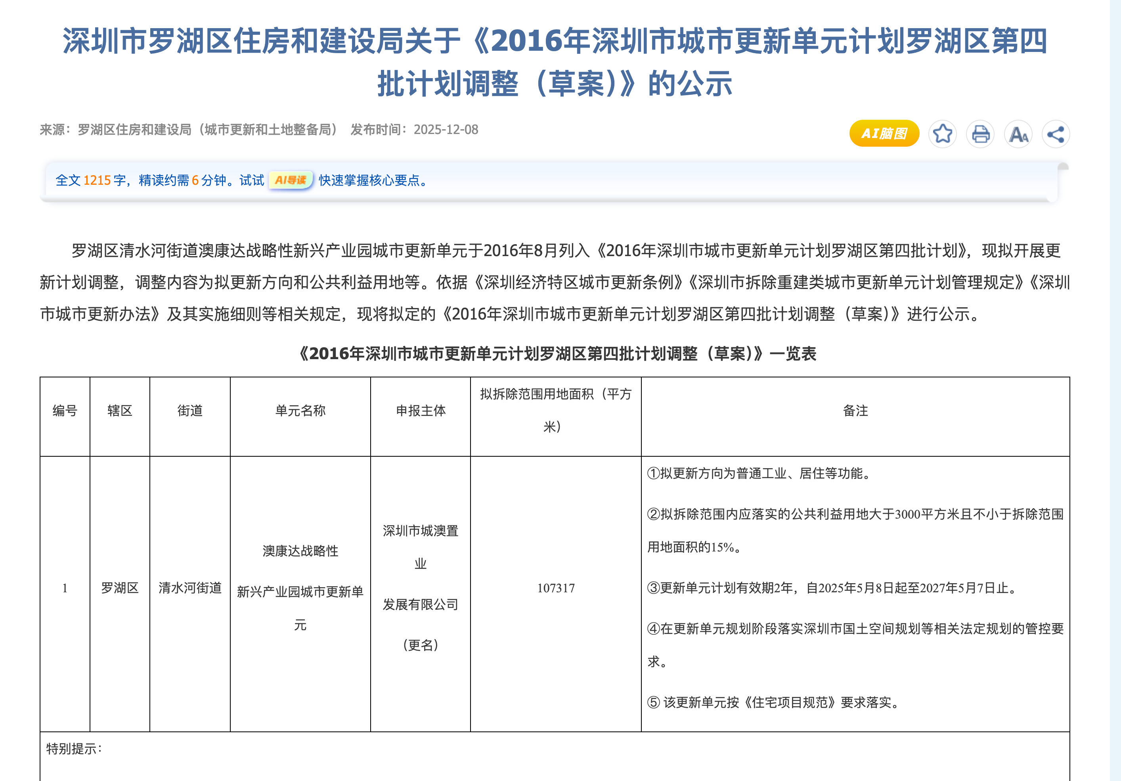Click the printer icon to print article

tap(980, 134)
